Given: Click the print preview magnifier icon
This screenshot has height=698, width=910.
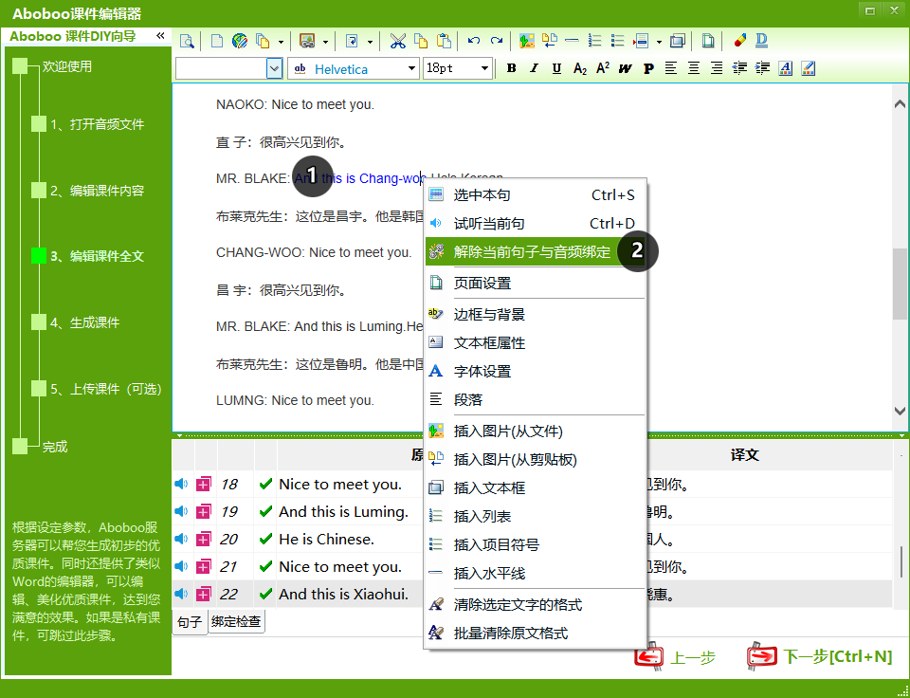Looking at the screenshot, I should 187,41.
